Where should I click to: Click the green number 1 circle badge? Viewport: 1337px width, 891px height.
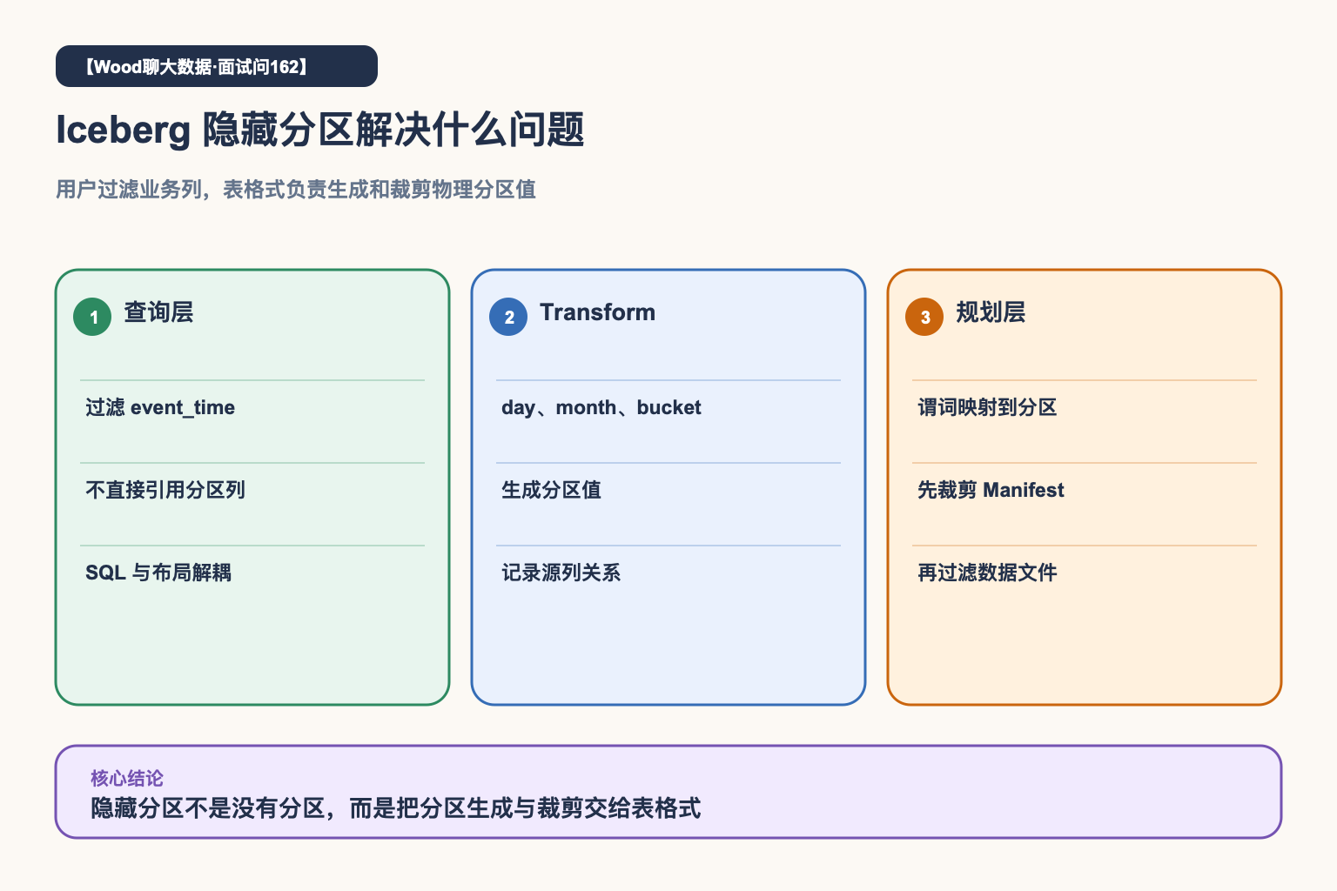pos(92,317)
